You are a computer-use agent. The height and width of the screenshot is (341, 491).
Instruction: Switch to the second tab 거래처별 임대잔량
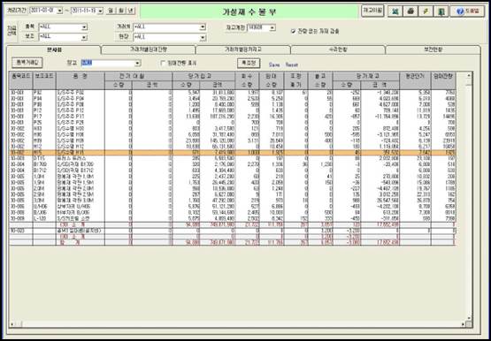pyautogui.click(x=149, y=49)
